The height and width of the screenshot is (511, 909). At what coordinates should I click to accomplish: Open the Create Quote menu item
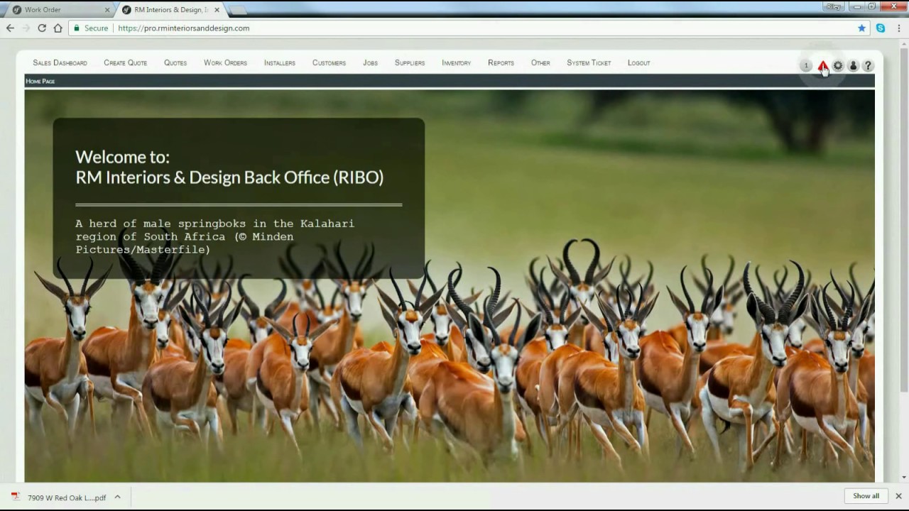tap(125, 63)
